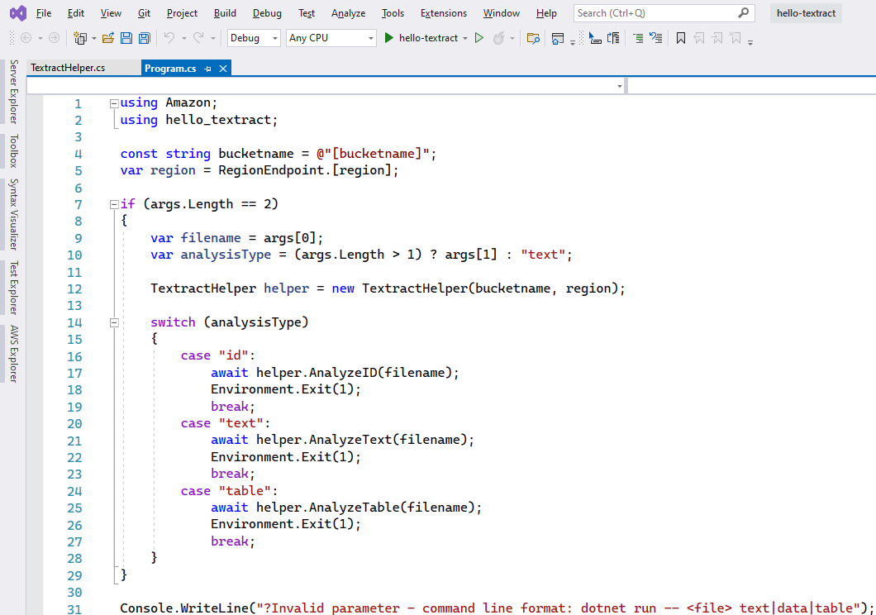Open the Project menu

pos(182,13)
